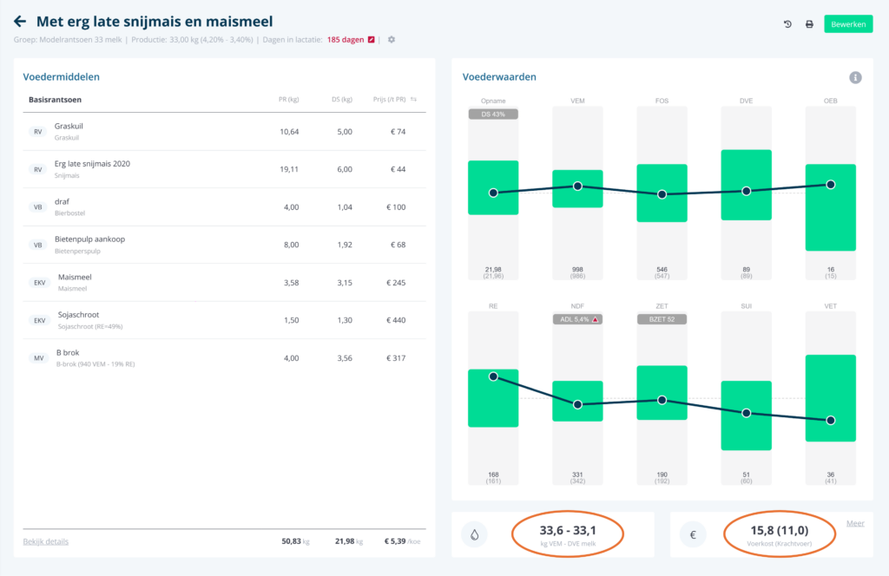
Task: Toggle the price unit swap icon at Prijs
Action: [414, 100]
